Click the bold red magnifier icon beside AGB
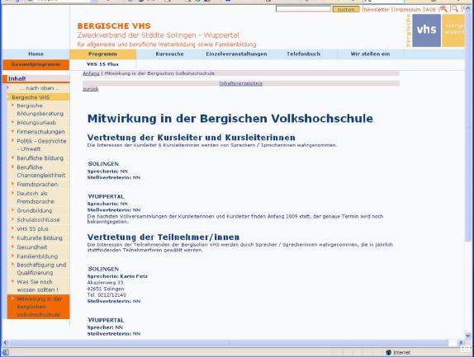474x357 pixels. tap(443, 9)
